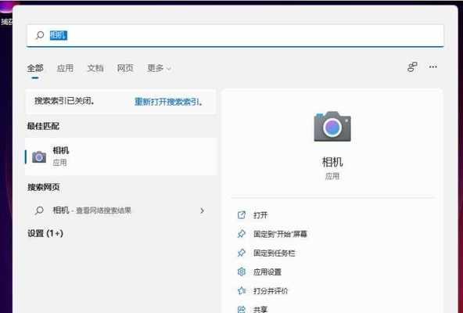The width and height of the screenshot is (463, 313).
Task: Open the 相机 best match result
Action: tap(121, 156)
